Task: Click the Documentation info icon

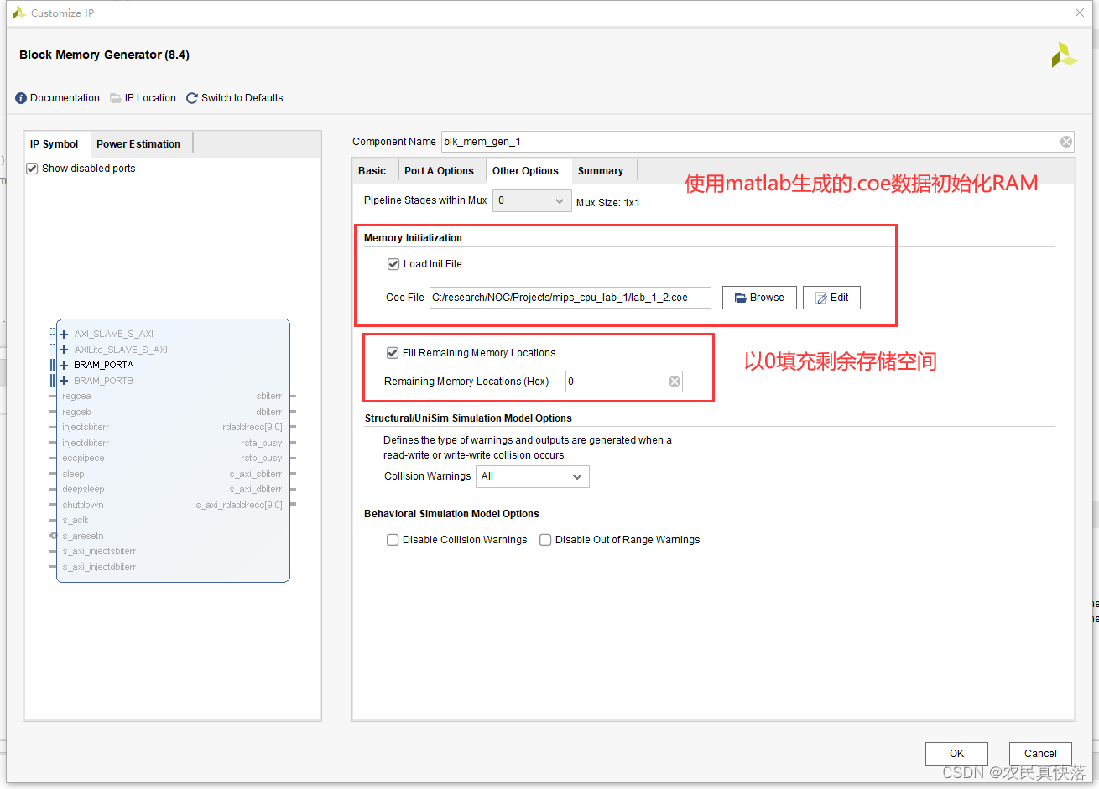Action: click(x=21, y=98)
